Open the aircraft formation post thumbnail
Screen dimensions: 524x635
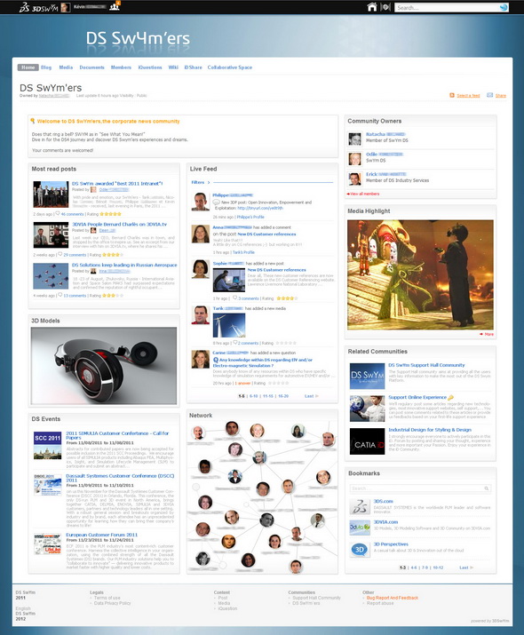(51, 276)
